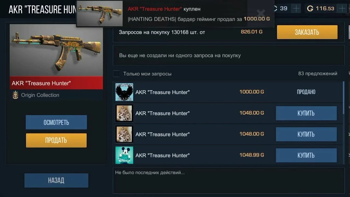Click the НАЗАД back button
This screenshot has width=350, height=197.
pyautogui.click(x=56, y=180)
